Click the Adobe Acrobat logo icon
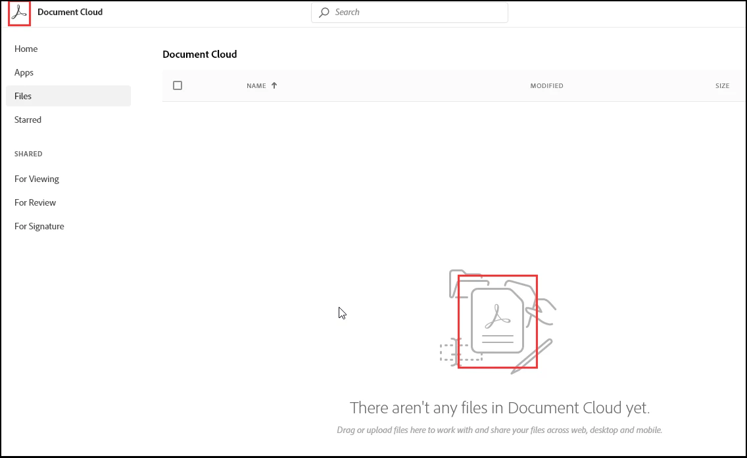Viewport: 747px width, 458px height. point(19,12)
